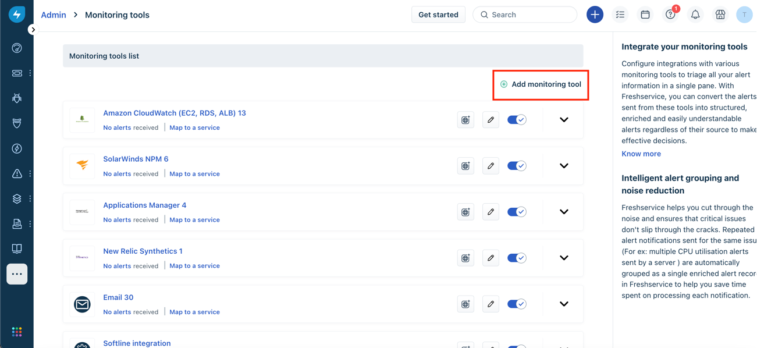Click the SolarWinds logo thumbnail

(82, 166)
